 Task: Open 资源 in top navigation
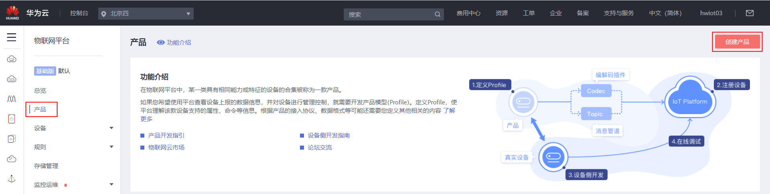(502, 13)
